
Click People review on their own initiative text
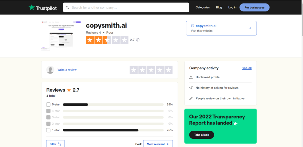point(220,99)
